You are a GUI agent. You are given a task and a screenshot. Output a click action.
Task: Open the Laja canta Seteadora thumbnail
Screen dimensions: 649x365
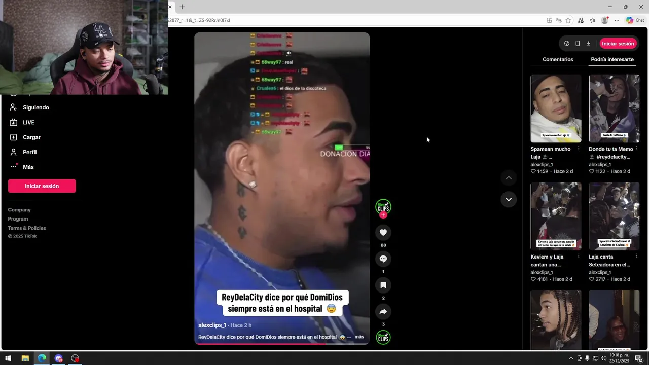click(x=614, y=216)
